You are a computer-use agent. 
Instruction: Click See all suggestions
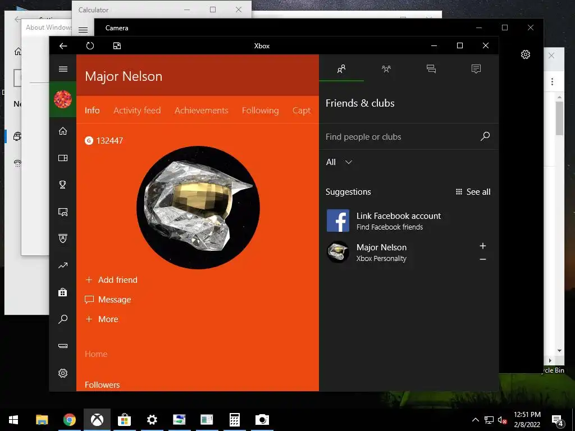coord(473,192)
